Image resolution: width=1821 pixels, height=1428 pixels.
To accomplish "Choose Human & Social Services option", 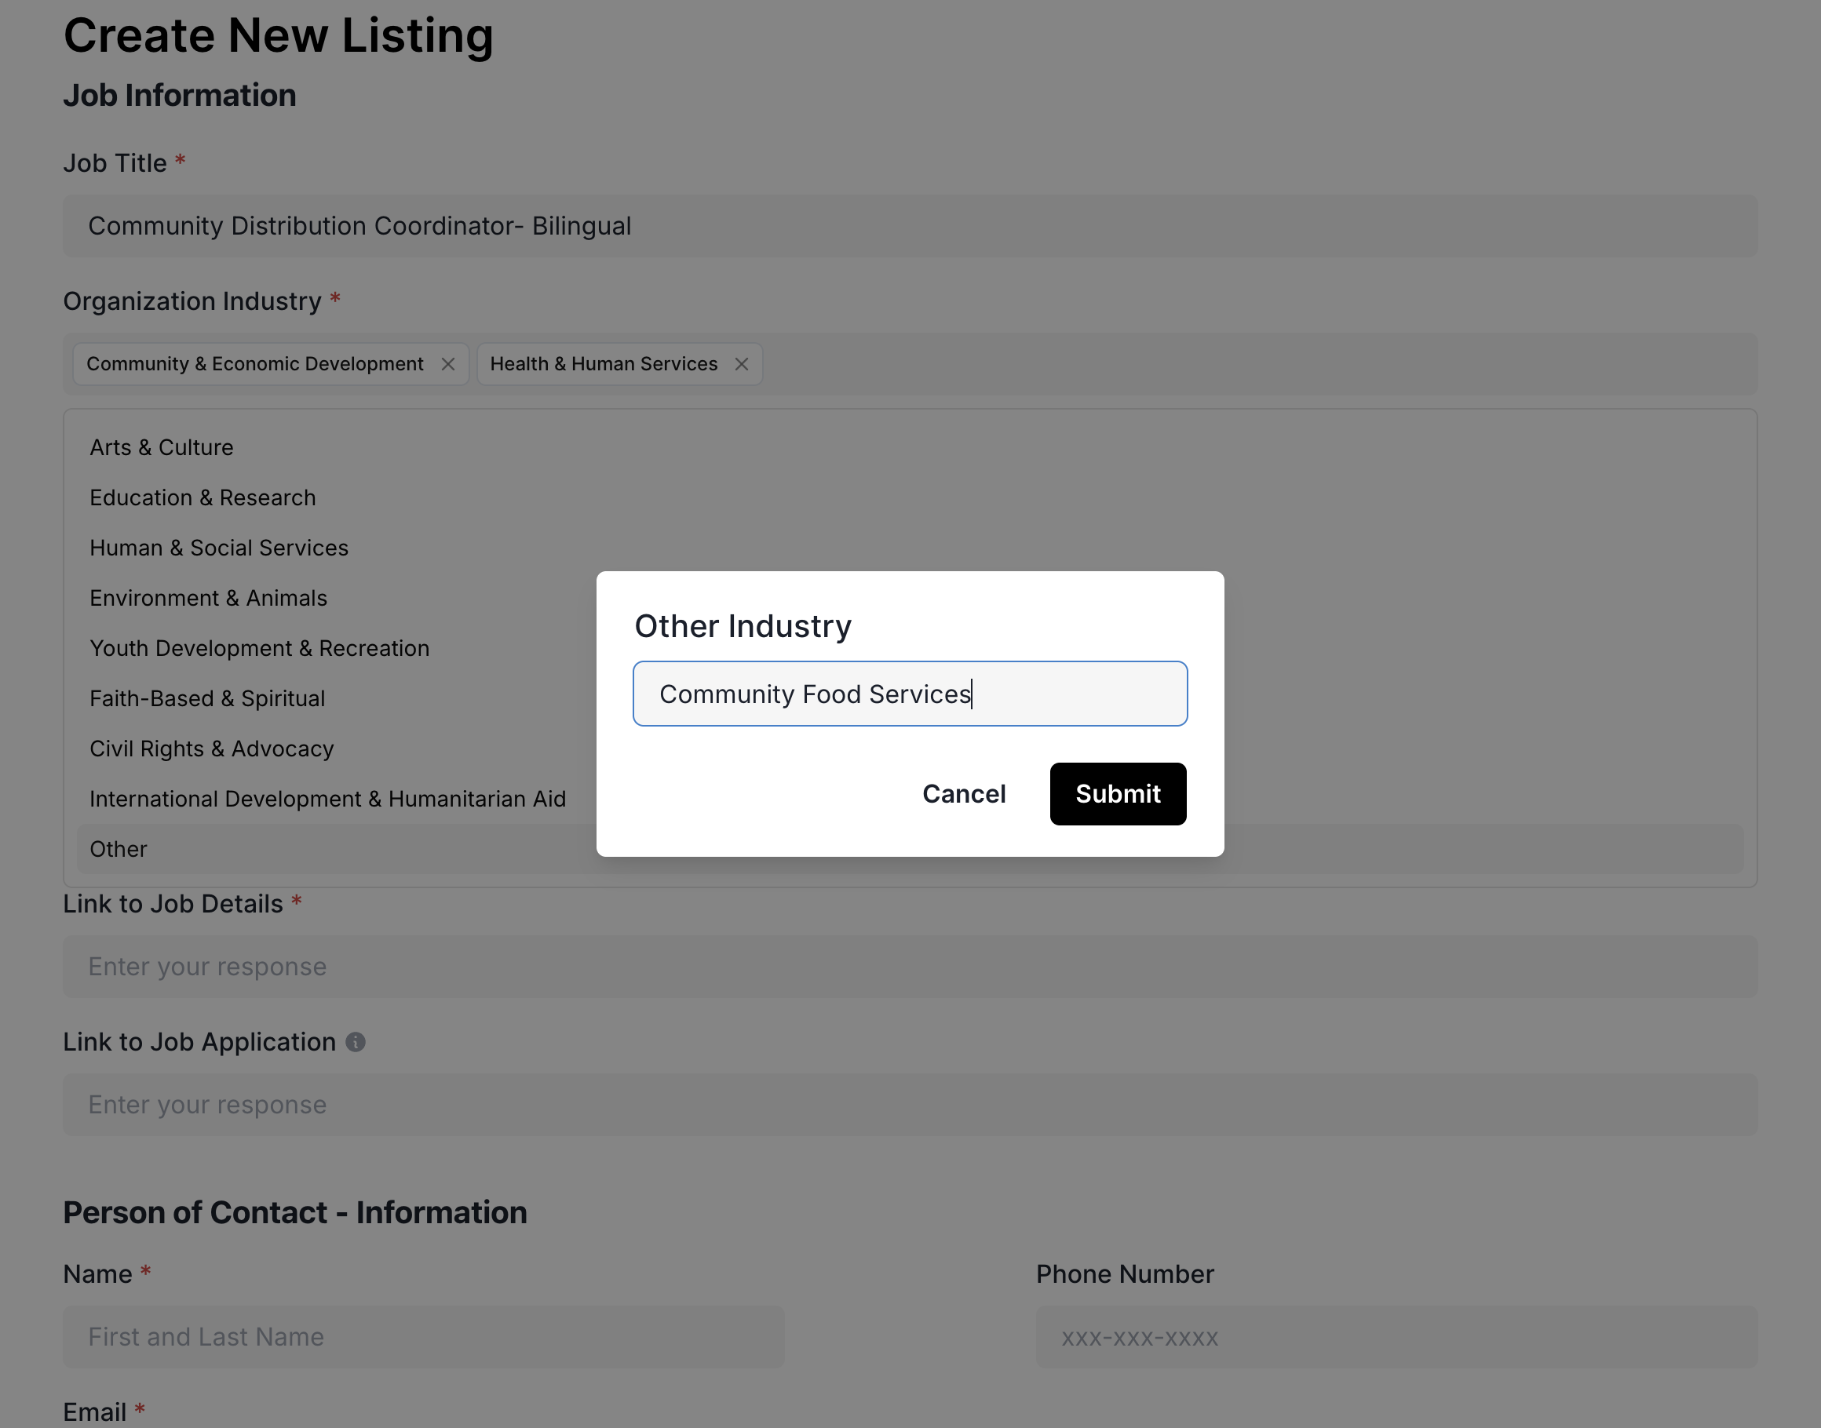I will 910,548.
